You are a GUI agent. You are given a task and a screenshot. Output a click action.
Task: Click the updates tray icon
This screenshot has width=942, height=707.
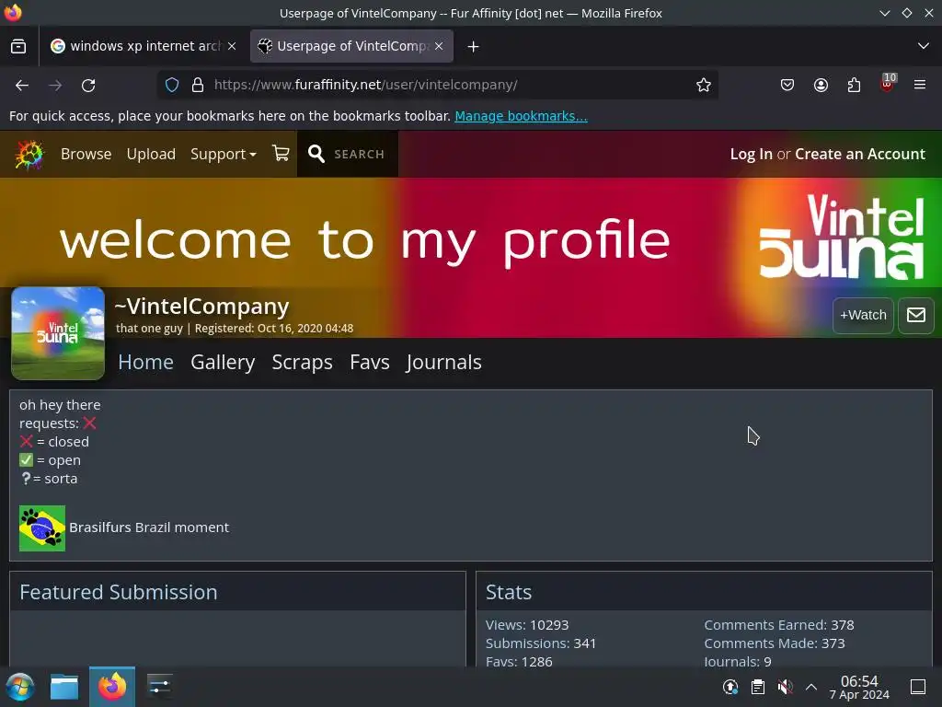point(729,687)
